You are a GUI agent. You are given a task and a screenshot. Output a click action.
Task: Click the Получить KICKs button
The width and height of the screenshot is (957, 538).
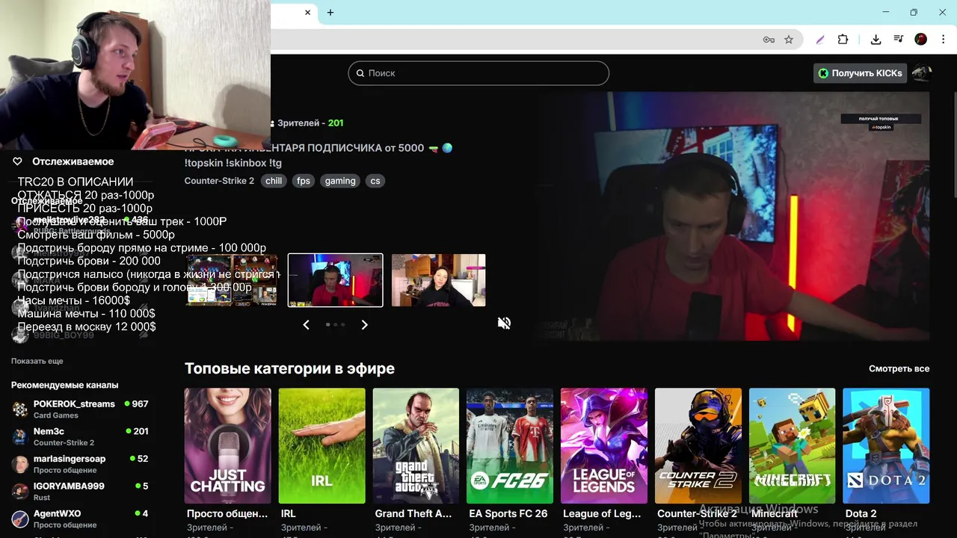click(x=860, y=73)
